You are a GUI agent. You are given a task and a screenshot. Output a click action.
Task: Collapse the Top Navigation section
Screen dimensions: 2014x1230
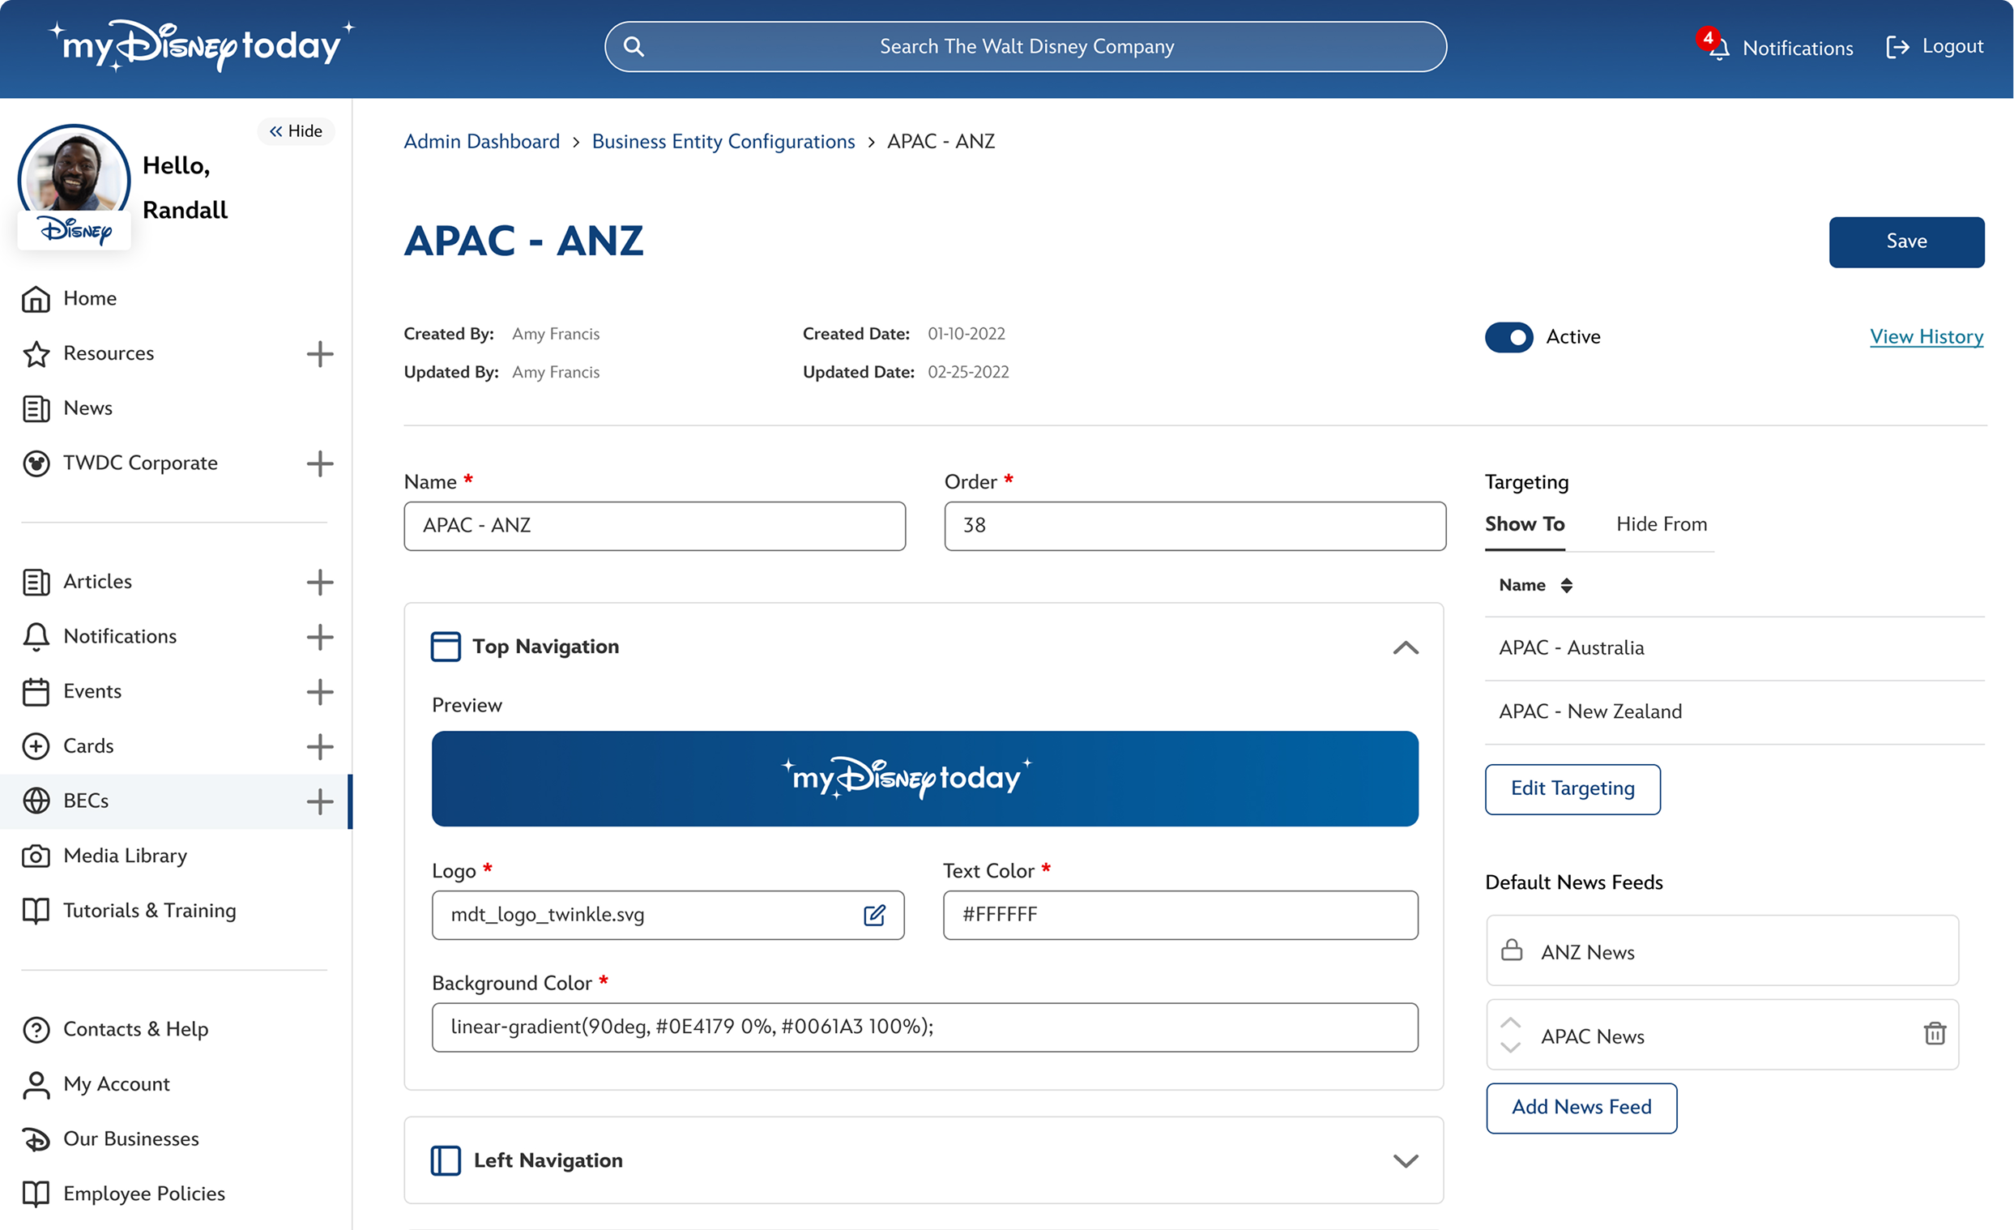point(1405,647)
